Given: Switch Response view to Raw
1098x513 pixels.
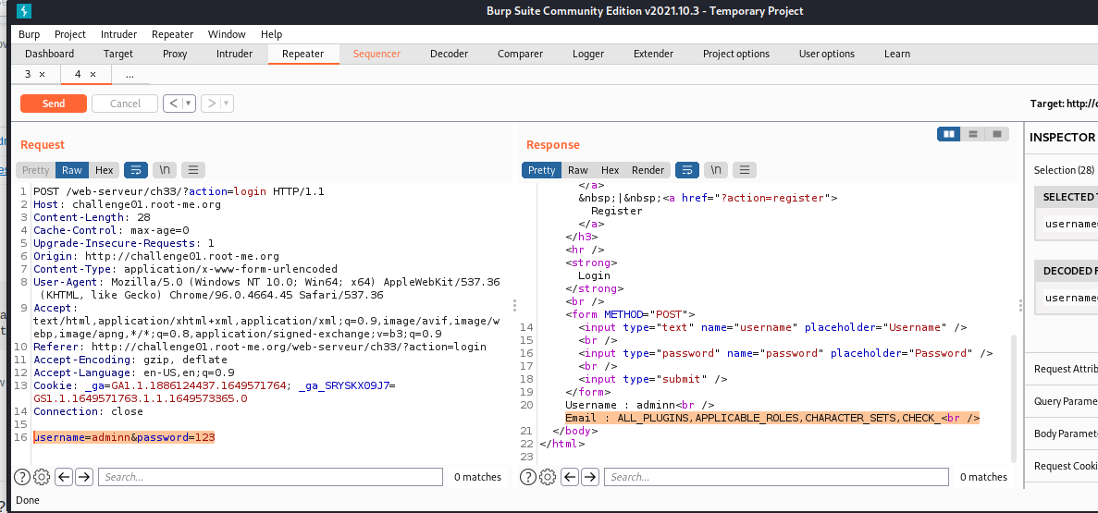Looking at the screenshot, I should pyautogui.click(x=578, y=170).
